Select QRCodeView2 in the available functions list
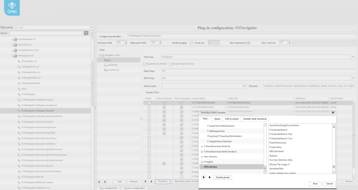The image size is (358, 190). point(276,151)
